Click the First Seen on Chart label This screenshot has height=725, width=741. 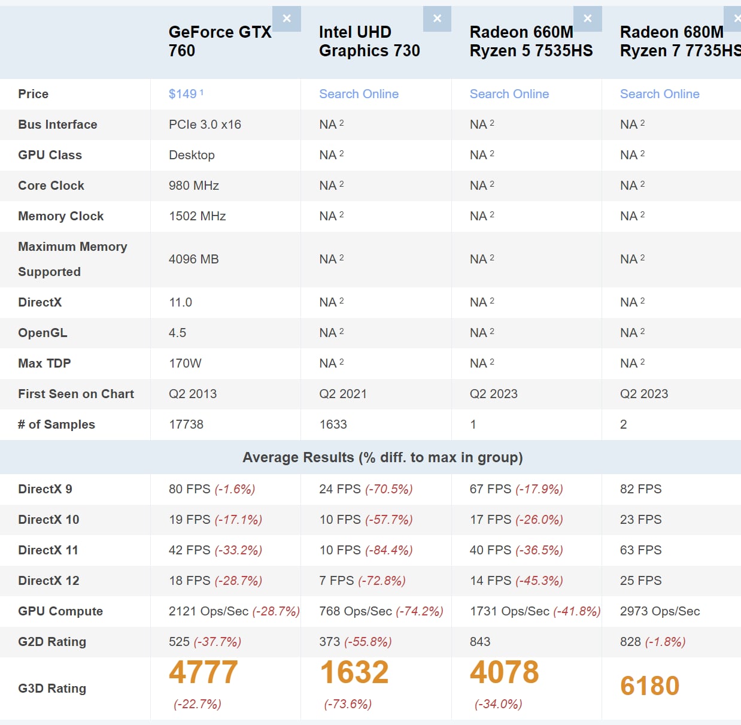[x=76, y=394]
